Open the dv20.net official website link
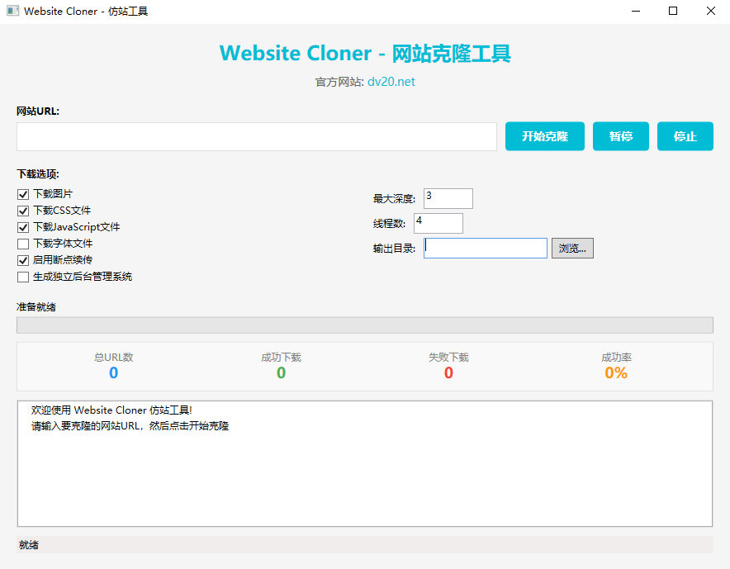This screenshot has height=569, width=730. click(391, 82)
